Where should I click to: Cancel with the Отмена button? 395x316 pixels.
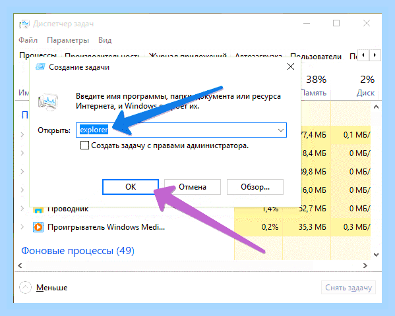click(193, 187)
